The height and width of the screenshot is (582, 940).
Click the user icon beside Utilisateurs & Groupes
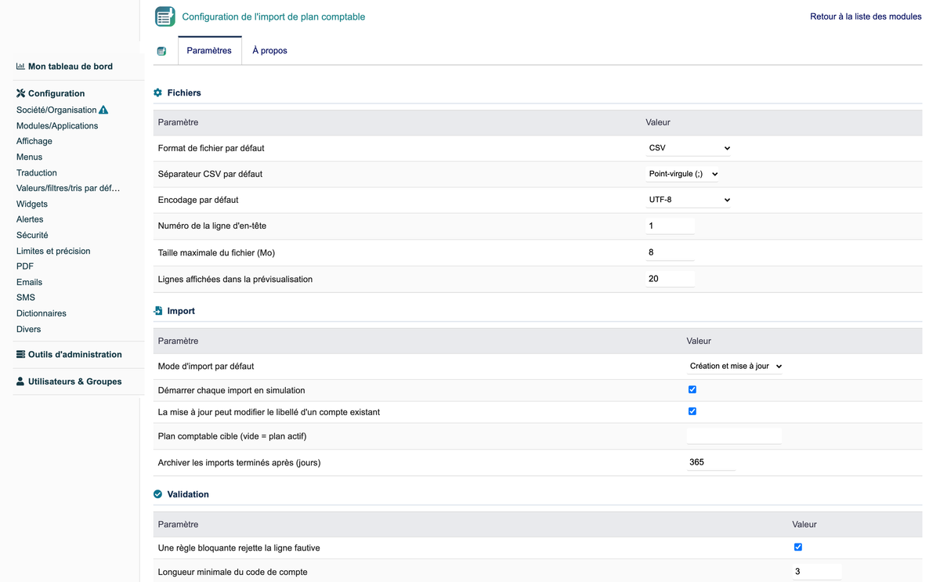pos(20,381)
